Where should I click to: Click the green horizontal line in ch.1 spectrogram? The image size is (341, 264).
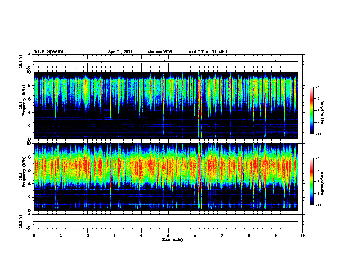[166, 135]
